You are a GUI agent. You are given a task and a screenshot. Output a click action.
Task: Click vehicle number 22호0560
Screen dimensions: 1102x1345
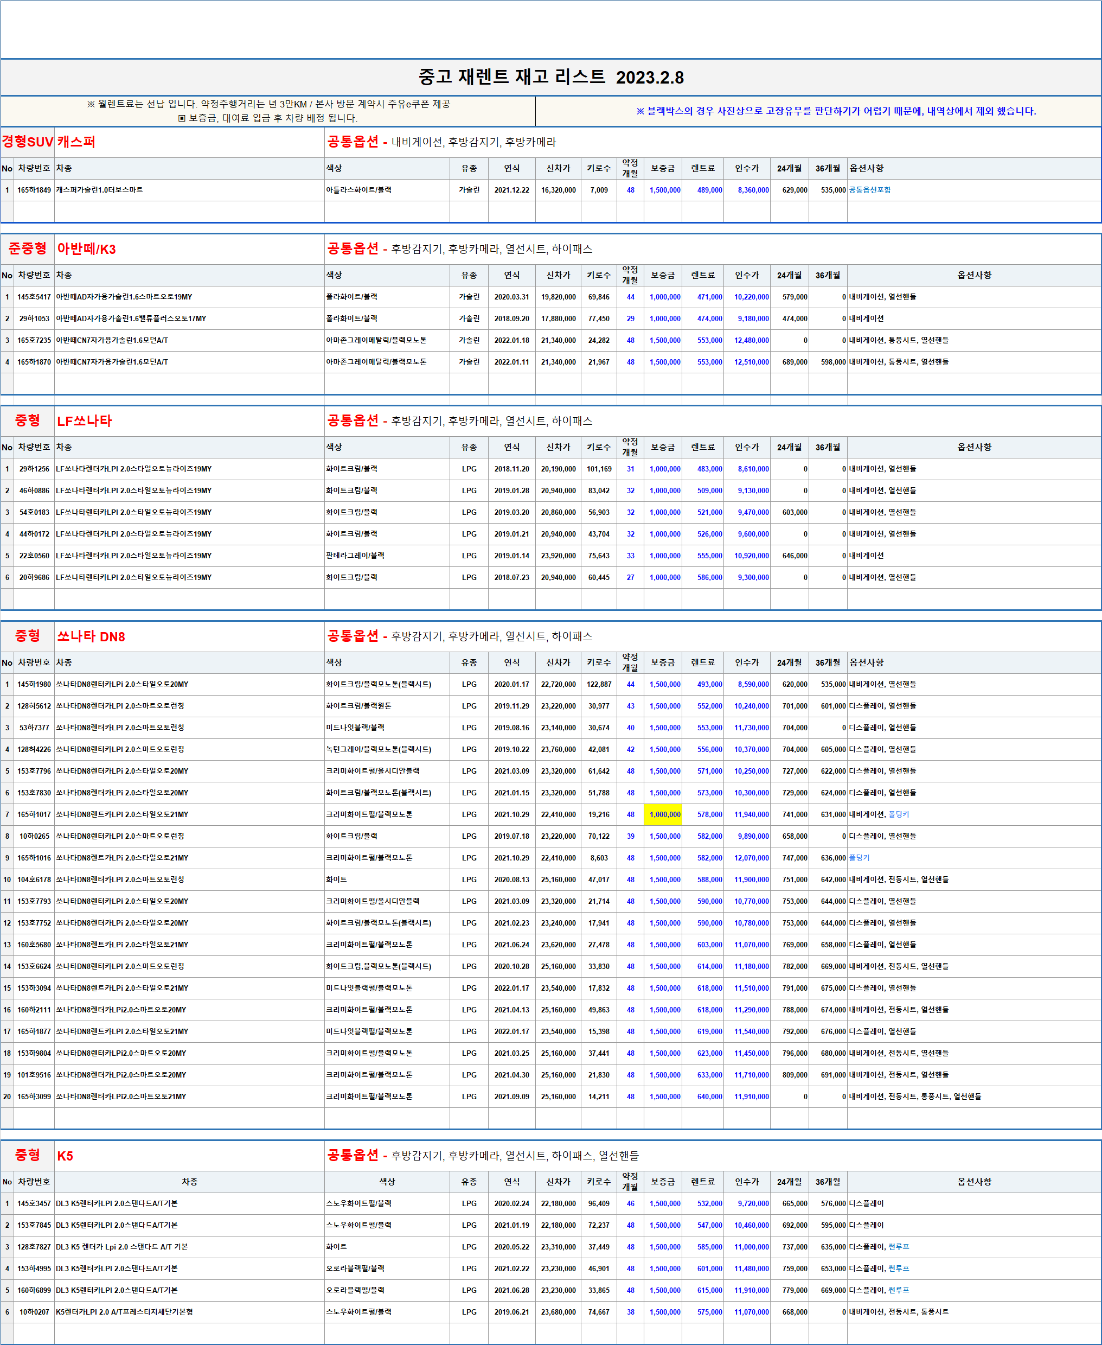[x=34, y=556]
